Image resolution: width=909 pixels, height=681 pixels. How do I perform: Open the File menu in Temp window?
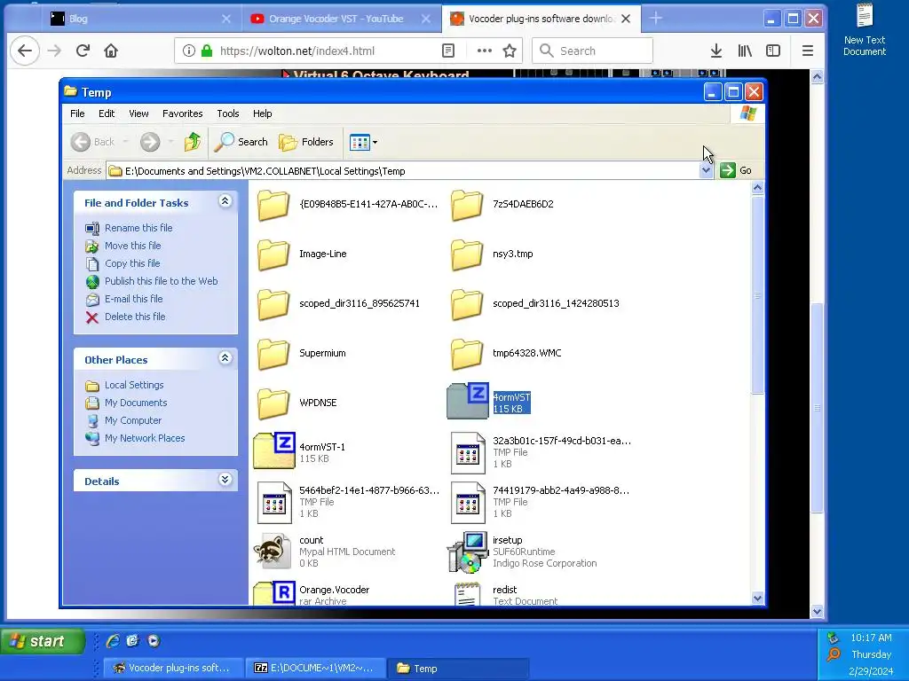pos(77,113)
